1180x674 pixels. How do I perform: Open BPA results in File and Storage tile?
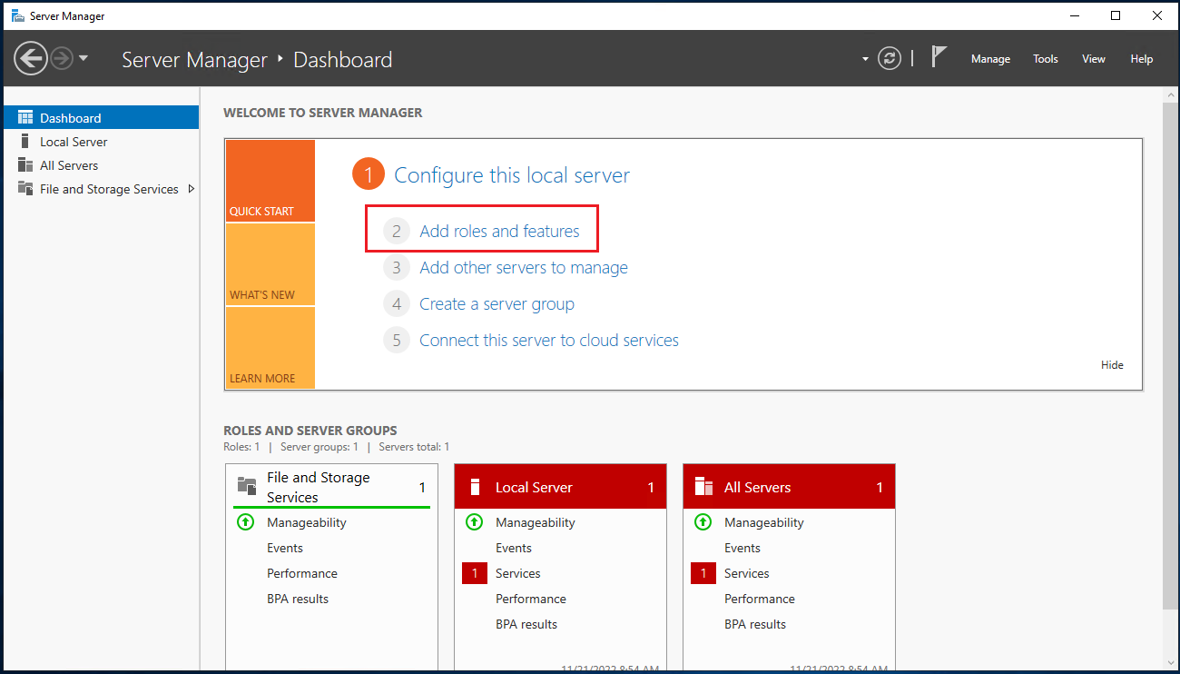coord(298,599)
